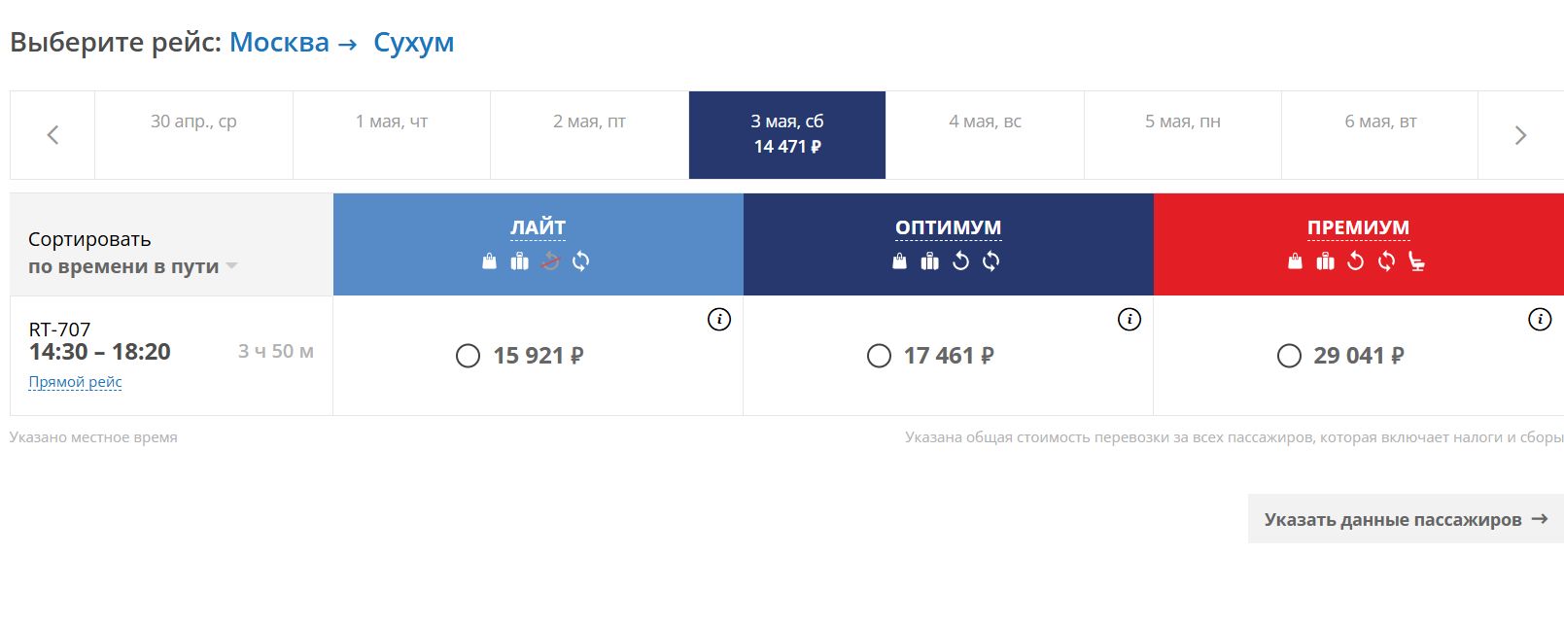
Task: Click the crossed-out refund icon under ЛАЙТ
Action: coord(550,260)
